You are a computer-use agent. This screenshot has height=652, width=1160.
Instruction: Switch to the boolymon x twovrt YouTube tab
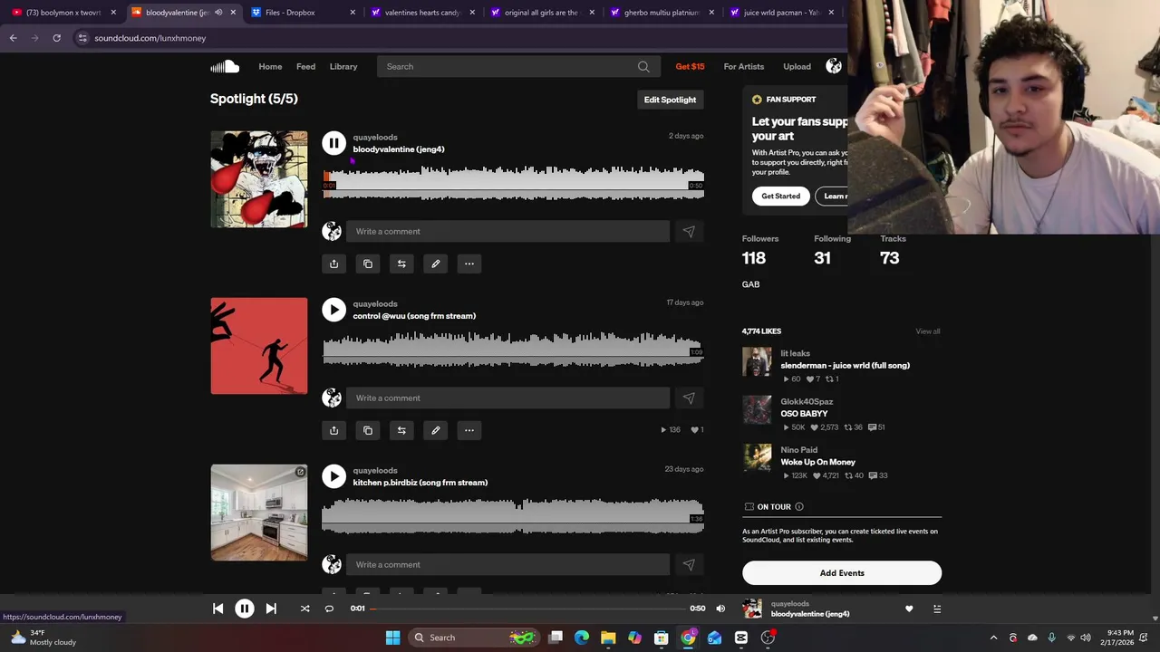[x=63, y=13]
